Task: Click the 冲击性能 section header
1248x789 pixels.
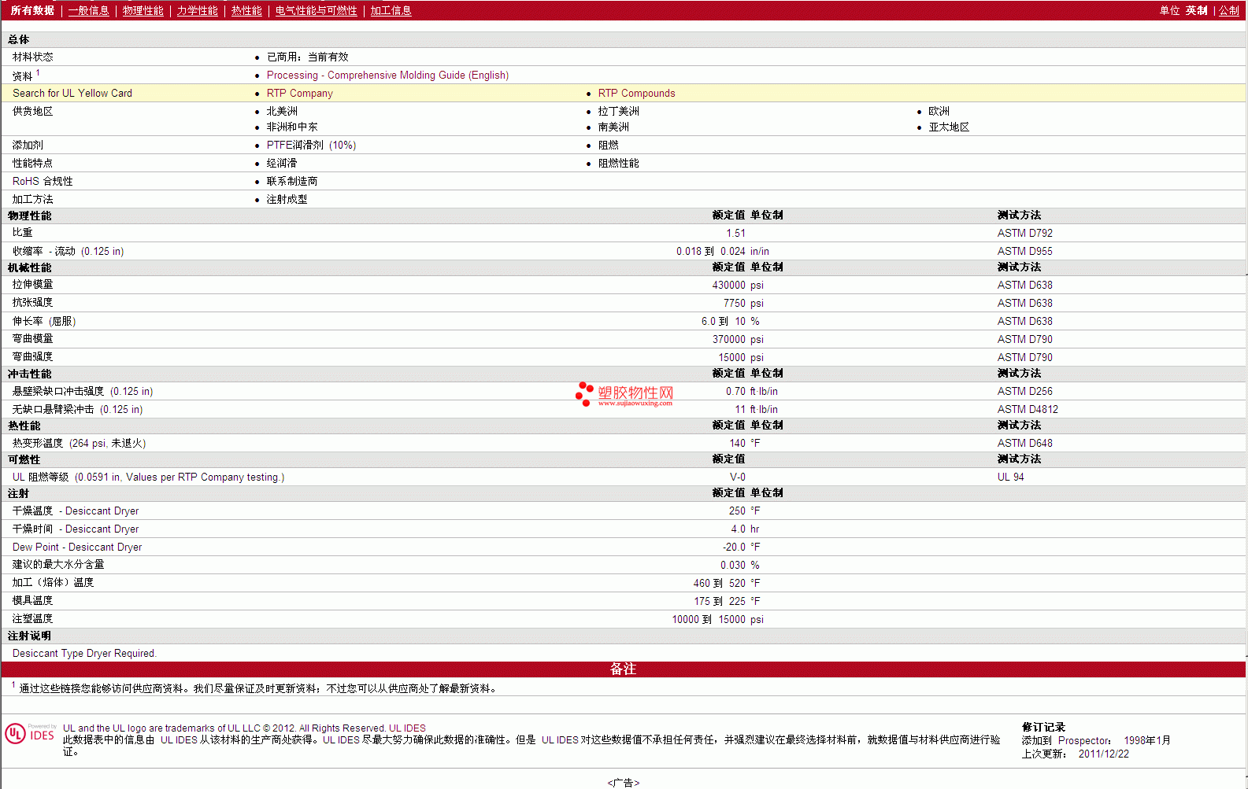Action: (x=29, y=374)
